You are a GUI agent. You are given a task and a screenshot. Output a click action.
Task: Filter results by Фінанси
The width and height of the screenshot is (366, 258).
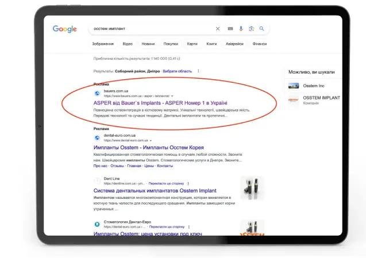(x=259, y=44)
